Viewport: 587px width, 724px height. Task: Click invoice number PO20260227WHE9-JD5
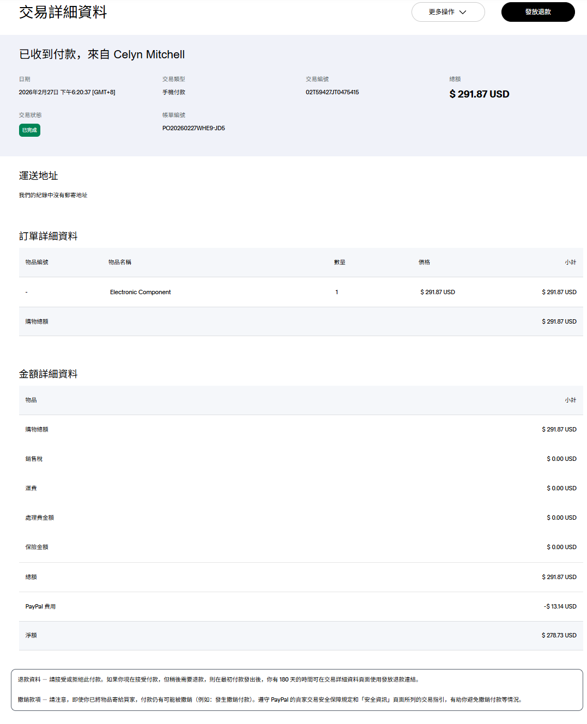click(x=193, y=129)
